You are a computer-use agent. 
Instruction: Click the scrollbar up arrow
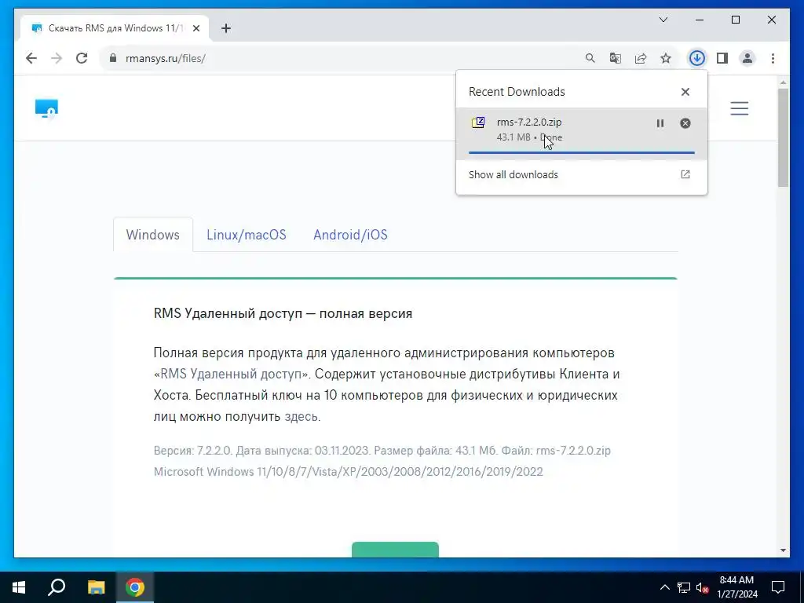pos(783,82)
